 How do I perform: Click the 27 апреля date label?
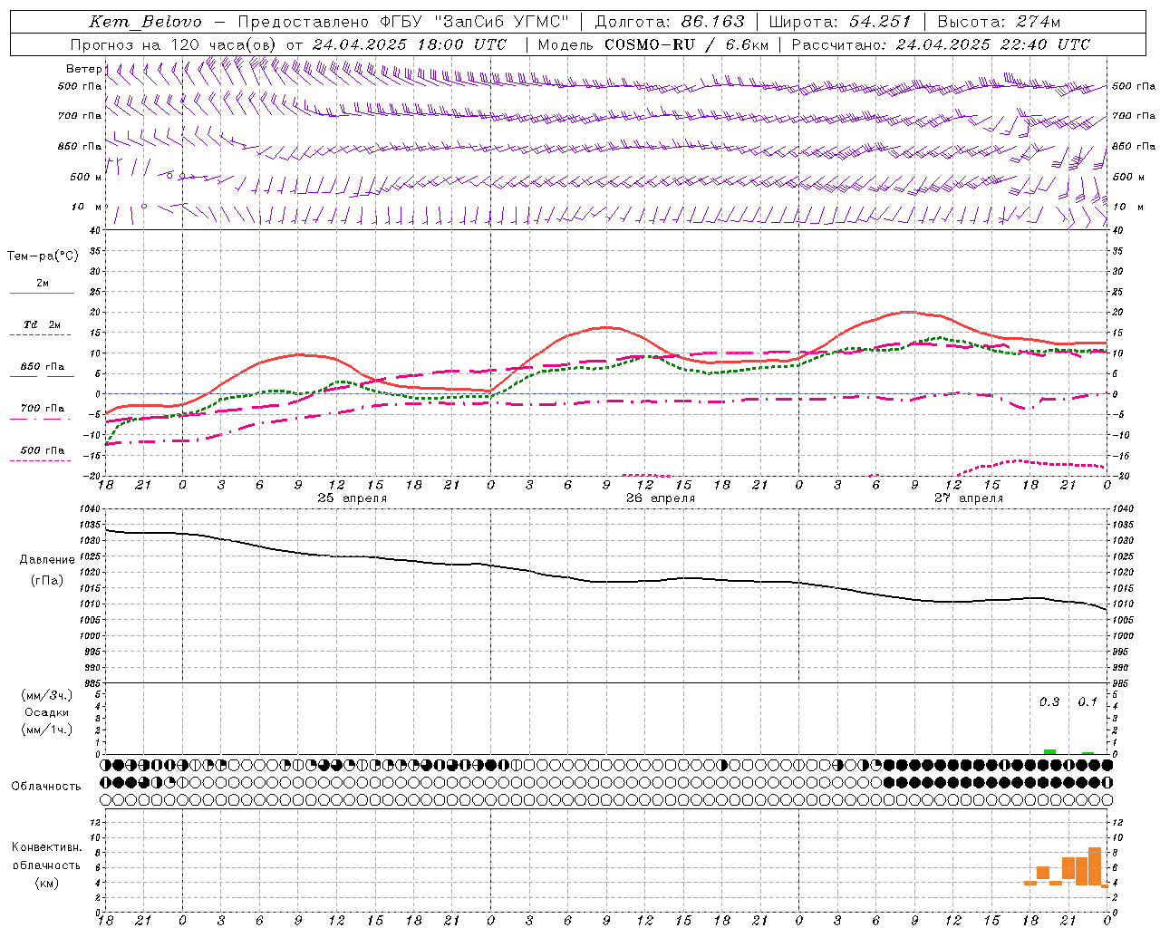point(969,498)
